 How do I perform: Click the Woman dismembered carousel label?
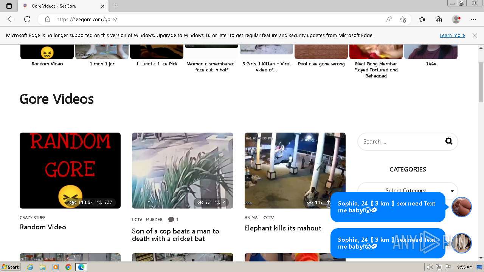[211, 67]
